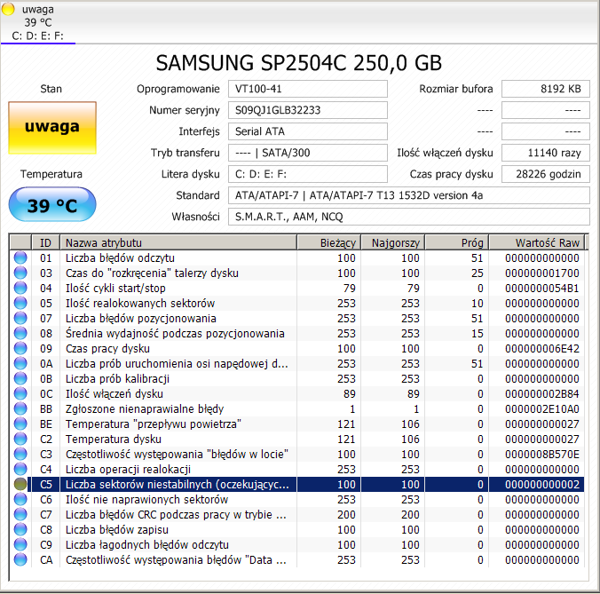Click the blue status orb for attribute 01
Viewport: 600px width, 594px height.
[20, 257]
